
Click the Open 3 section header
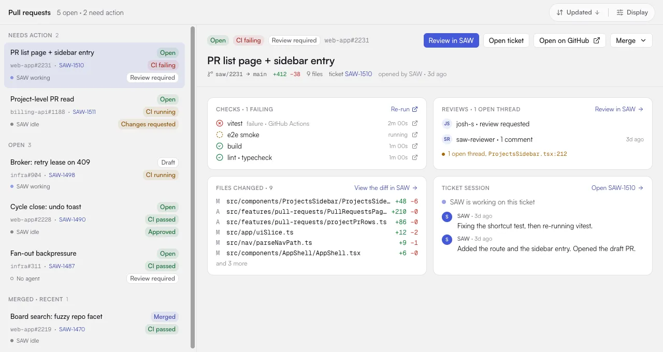pyautogui.click(x=20, y=145)
